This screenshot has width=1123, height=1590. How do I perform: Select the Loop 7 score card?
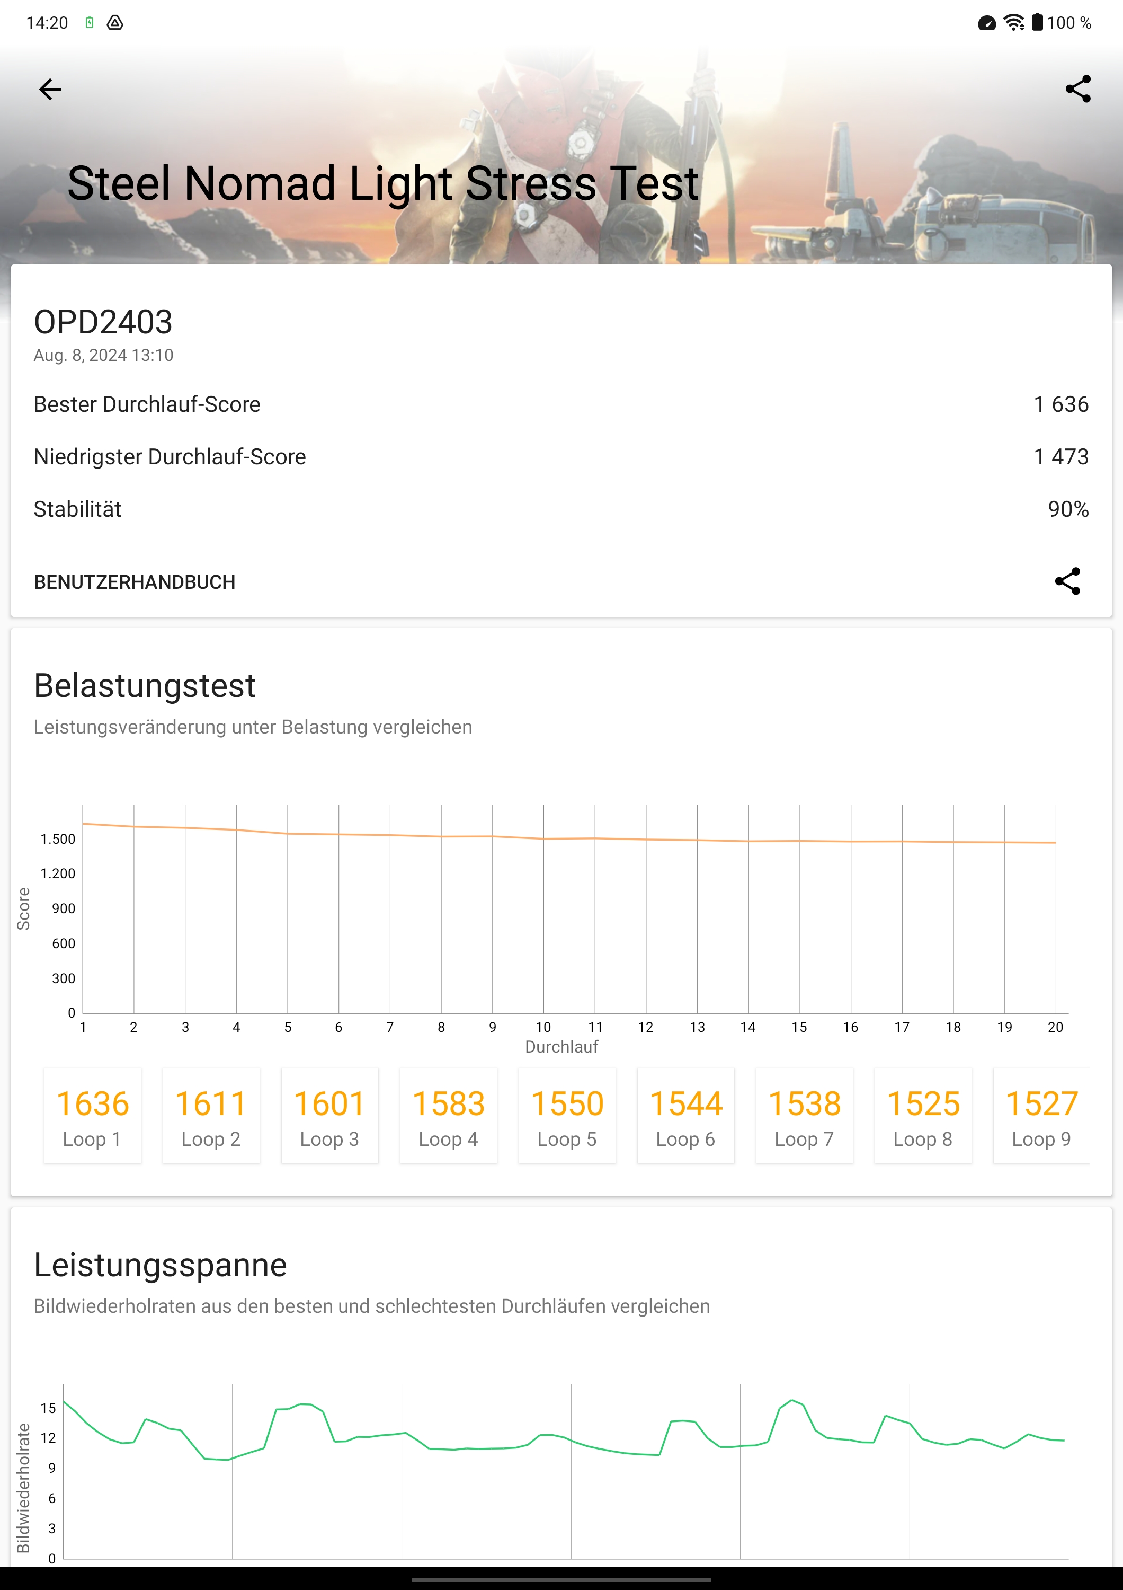coord(805,1116)
